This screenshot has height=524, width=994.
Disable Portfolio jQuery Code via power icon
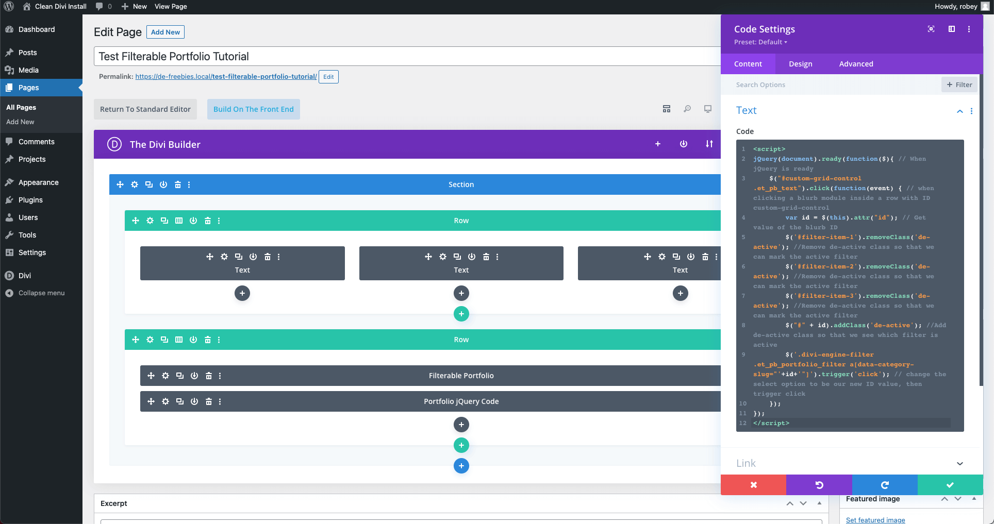click(x=194, y=401)
